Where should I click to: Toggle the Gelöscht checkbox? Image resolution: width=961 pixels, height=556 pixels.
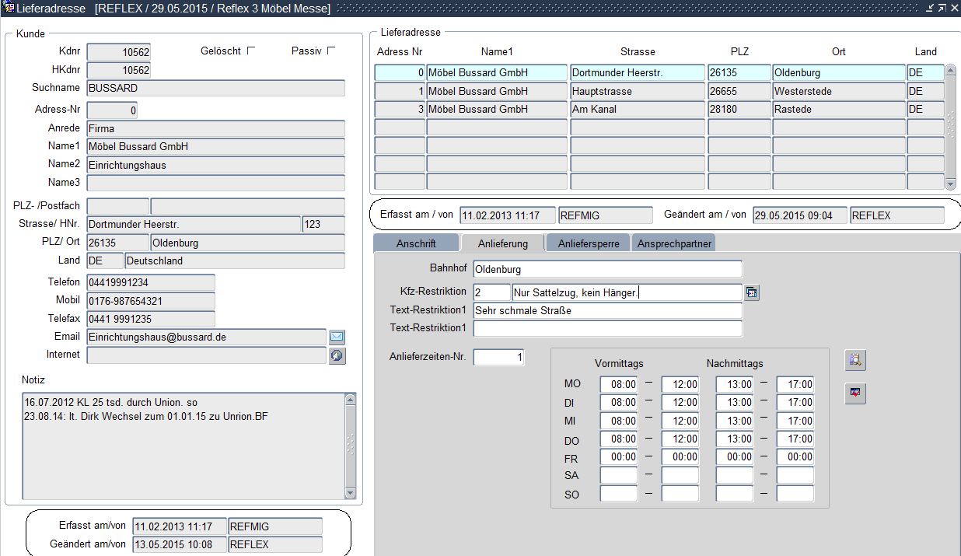[x=250, y=51]
